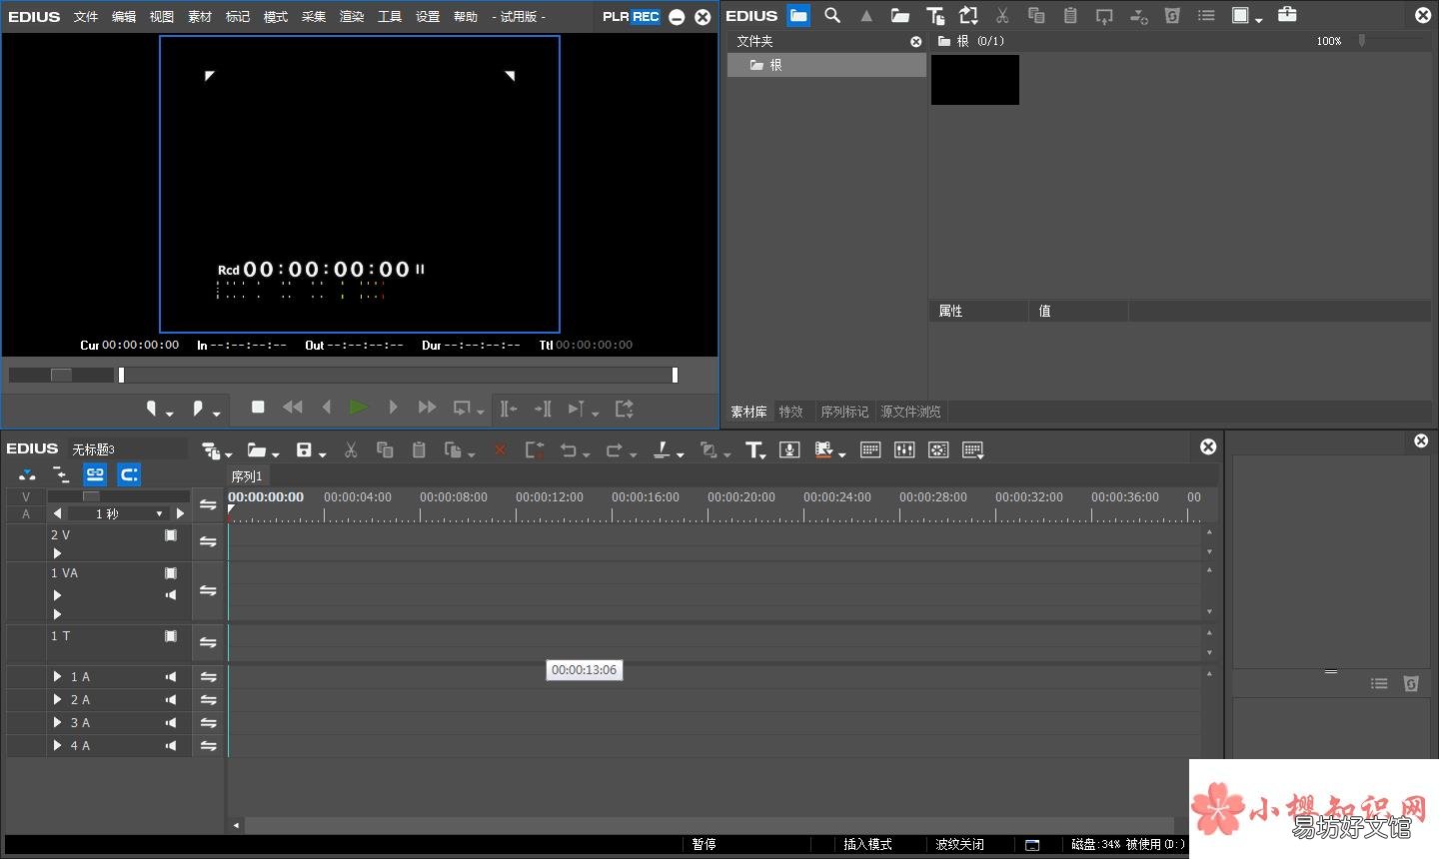Click the Rewind button in player
This screenshot has height=859, width=1439.
tap(292, 408)
